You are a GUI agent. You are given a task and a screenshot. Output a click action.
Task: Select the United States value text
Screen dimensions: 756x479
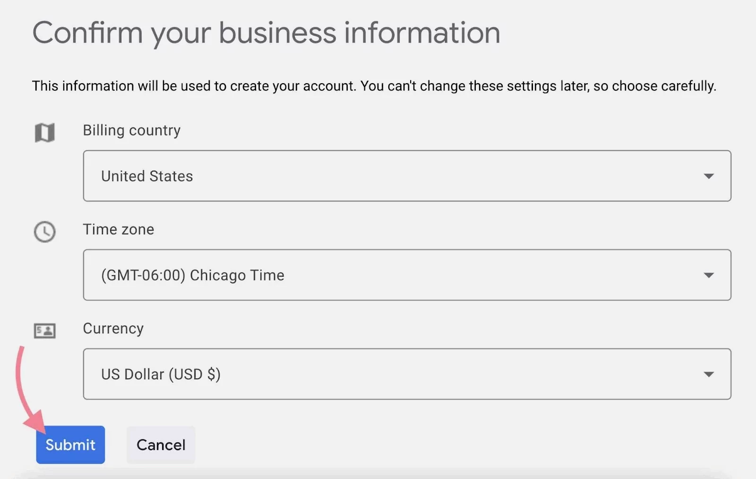(147, 176)
